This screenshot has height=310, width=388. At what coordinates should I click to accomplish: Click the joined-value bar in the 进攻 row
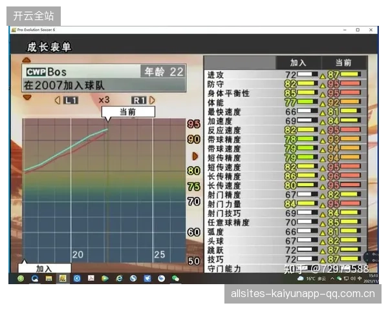tap(307, 74)
